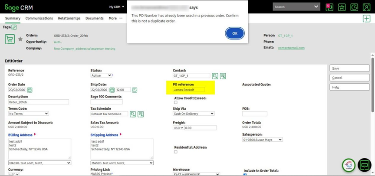
Task: Click the green plus new-record icon
Action: pos(367,18)
